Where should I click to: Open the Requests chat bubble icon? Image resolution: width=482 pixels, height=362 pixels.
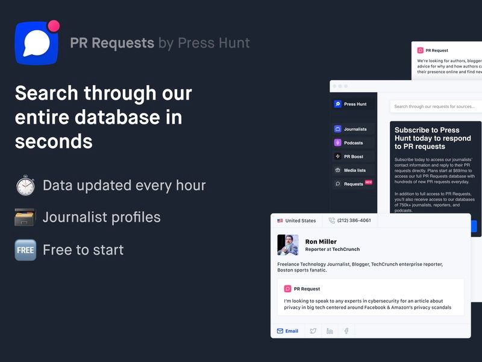coord(337,183)
